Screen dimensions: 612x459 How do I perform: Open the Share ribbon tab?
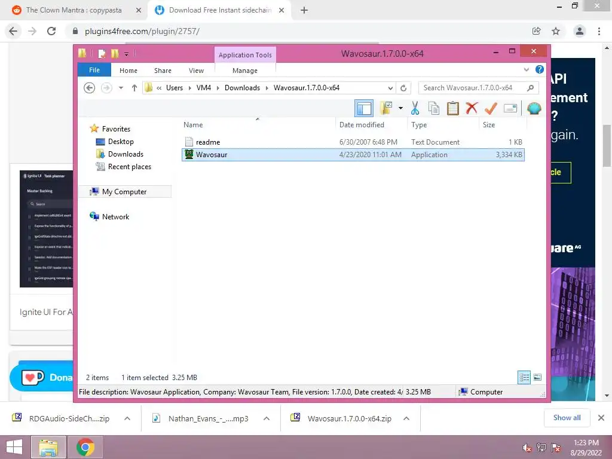[x=163, y=71]
